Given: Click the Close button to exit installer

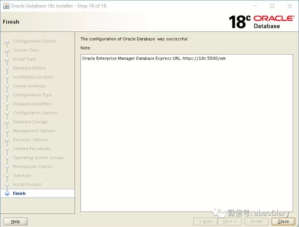Looking at the screenshot, I should point(283,221).
